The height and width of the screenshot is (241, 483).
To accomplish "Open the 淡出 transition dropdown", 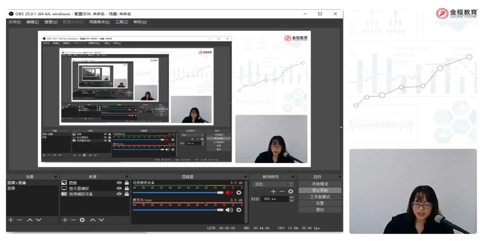I will coord(273,184).
